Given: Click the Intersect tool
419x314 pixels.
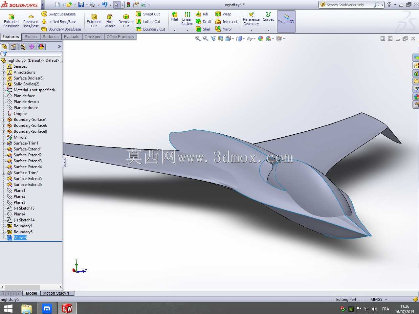Looking at the screenshot, I should 226,22.
